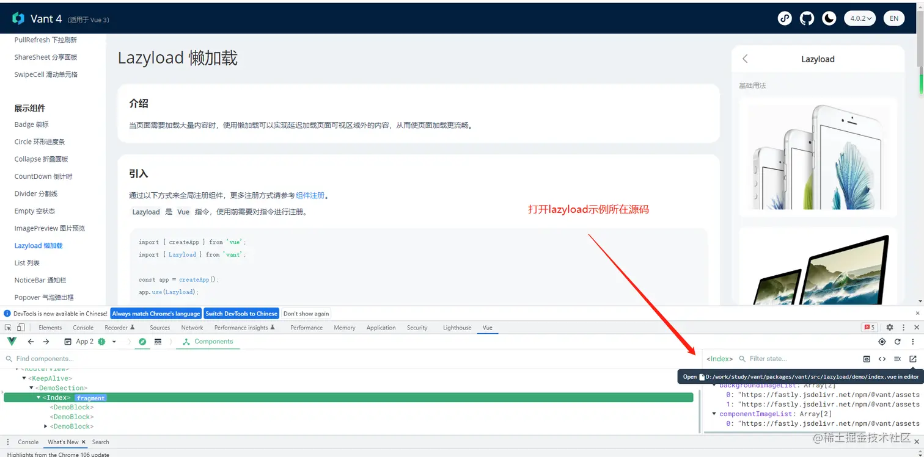Activate the inspect element picker icon
Image resolution: width=924 pixels, height=457 pixels.
9,328
